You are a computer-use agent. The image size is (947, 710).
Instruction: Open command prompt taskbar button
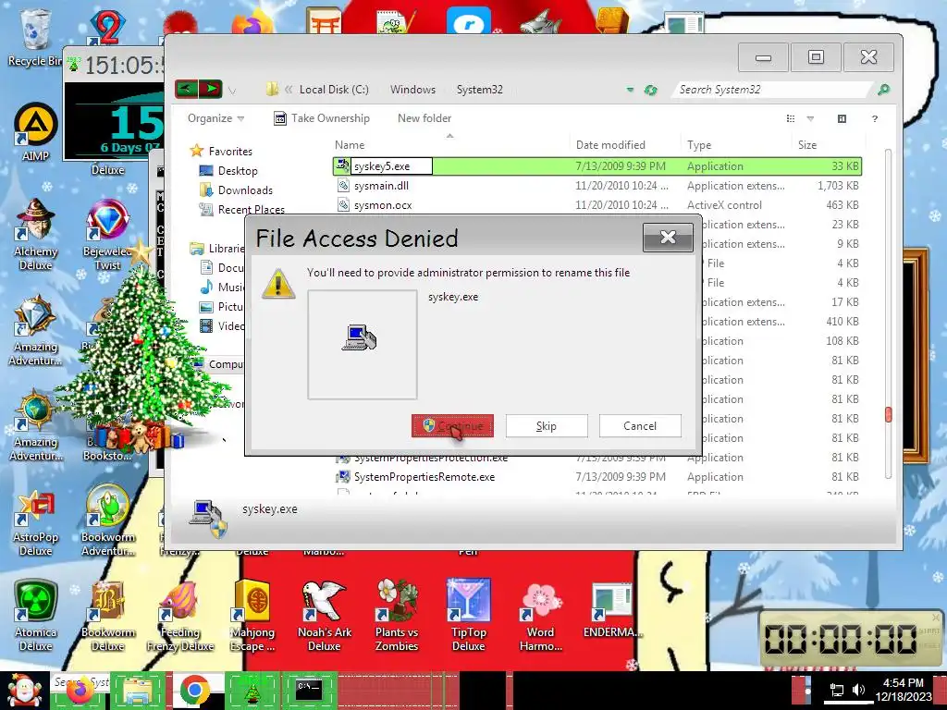tap(308, 691)
